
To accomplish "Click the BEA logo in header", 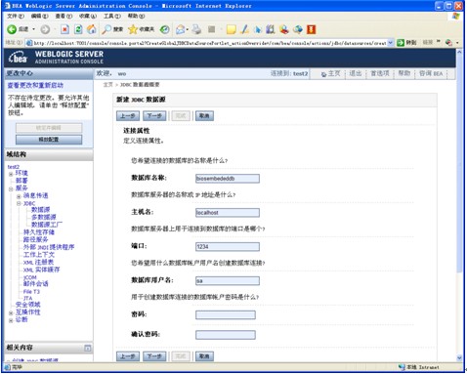I will (x=18, y=58).
